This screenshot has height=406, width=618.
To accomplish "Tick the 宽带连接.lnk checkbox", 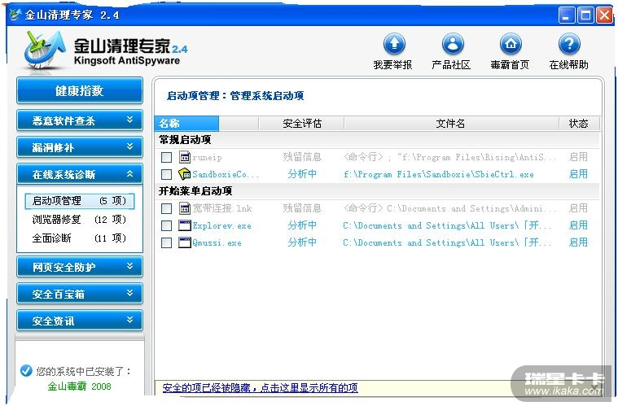I will coord(166,209).
